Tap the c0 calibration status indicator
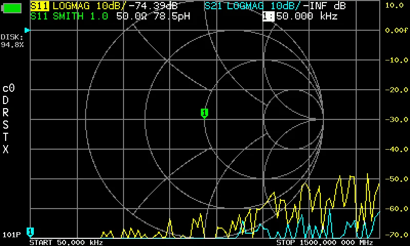 9,88
